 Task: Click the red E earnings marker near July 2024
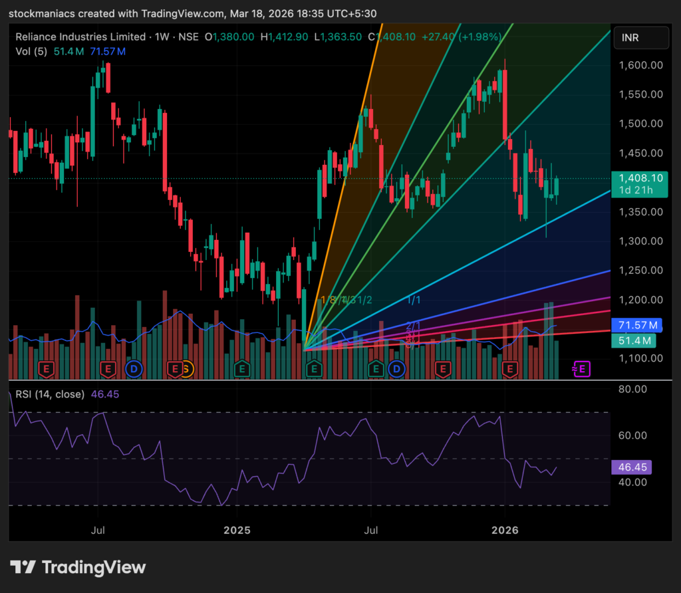(x=109, y=369)
